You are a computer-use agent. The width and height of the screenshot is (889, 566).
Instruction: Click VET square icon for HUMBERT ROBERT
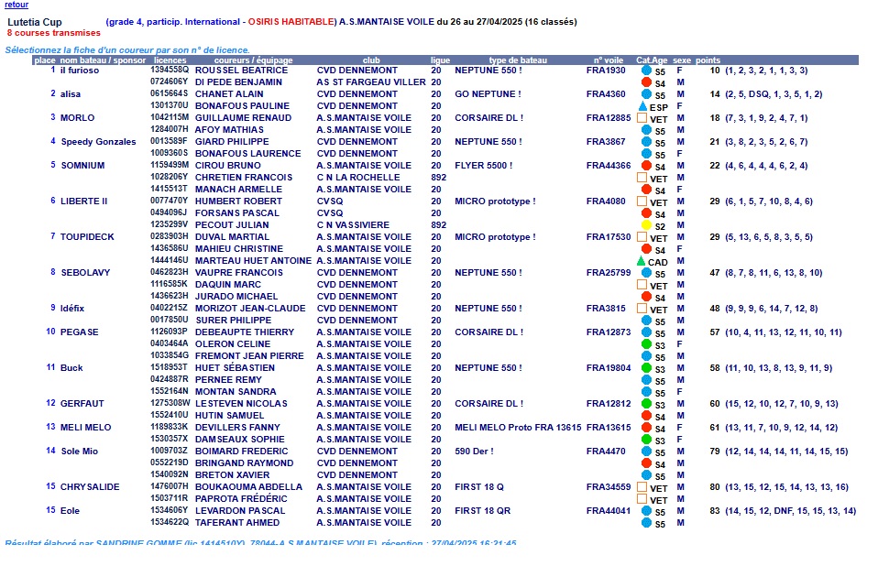(x=642, y=201)
